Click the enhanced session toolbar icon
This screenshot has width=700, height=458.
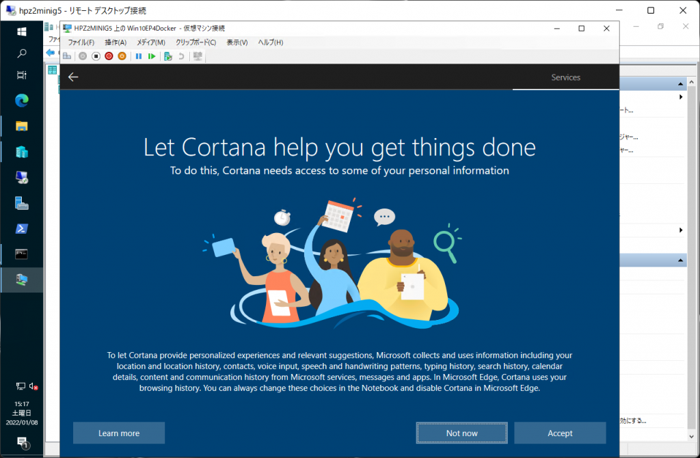pos(198,56)
